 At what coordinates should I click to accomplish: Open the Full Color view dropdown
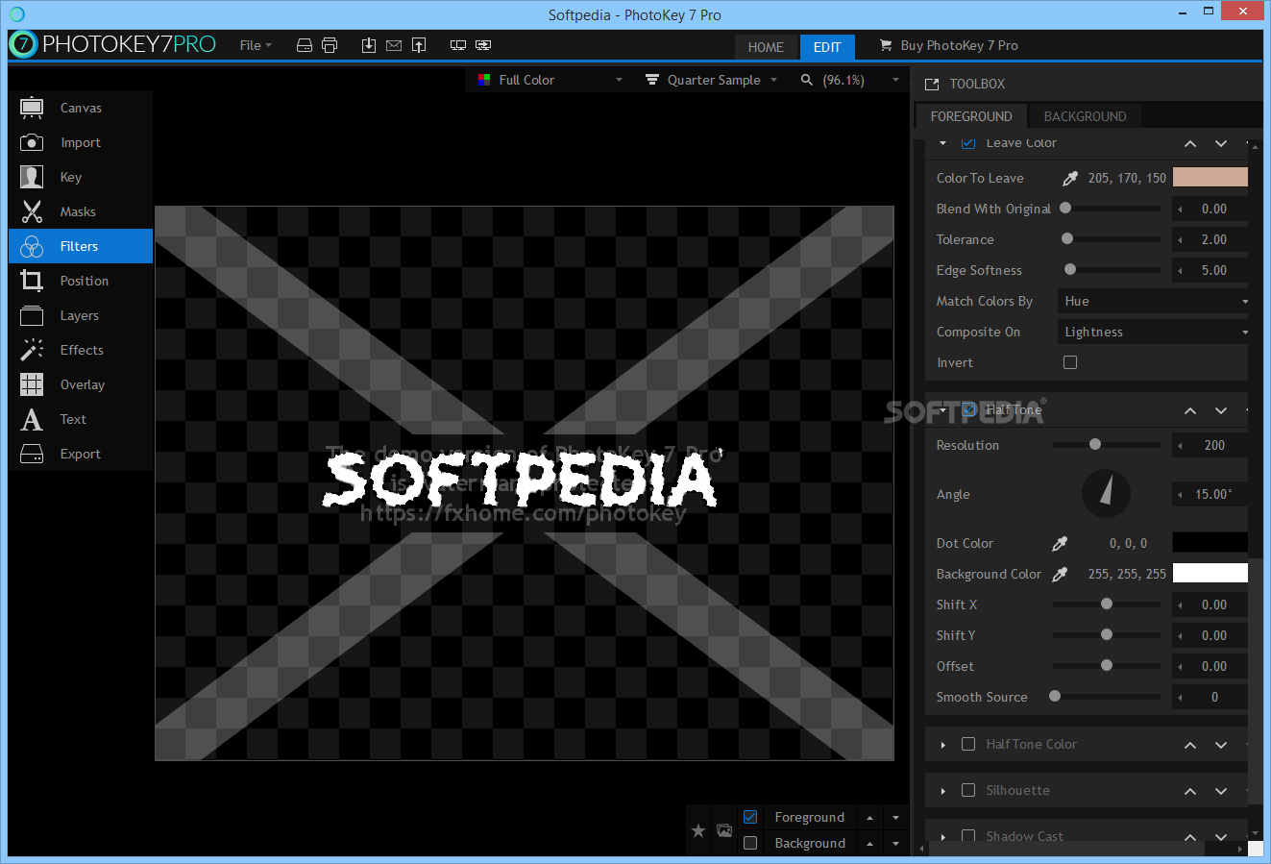550,80
